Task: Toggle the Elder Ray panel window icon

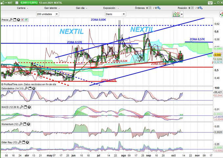Action: [24, 142]
